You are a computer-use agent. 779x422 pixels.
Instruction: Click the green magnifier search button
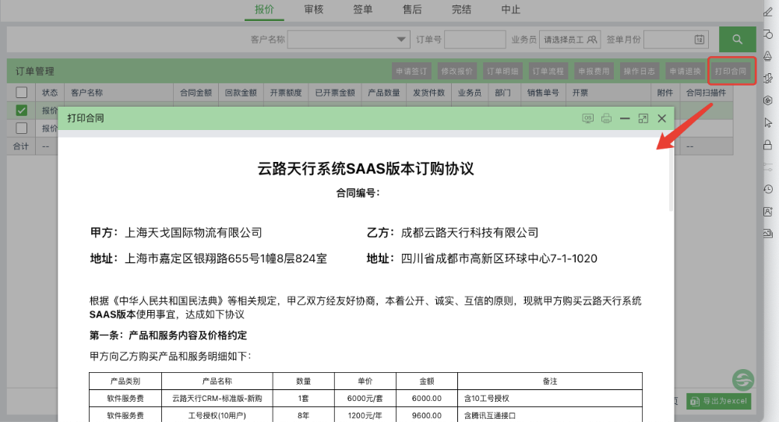tap(737, 39)
